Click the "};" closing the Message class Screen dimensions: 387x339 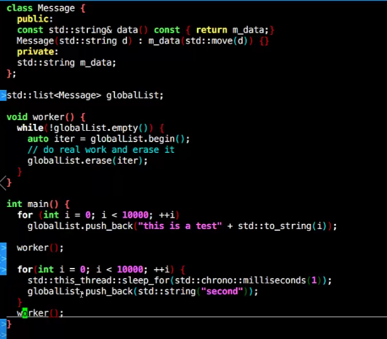point(11,74)
